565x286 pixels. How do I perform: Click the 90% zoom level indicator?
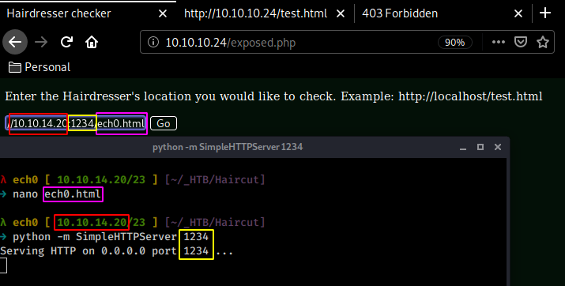[454, 43]
